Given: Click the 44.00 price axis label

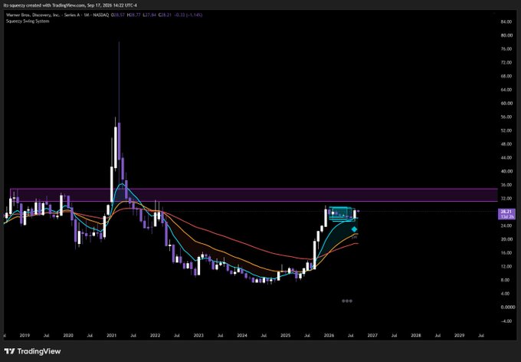Looking at the screenshot, I should [506, 158].
